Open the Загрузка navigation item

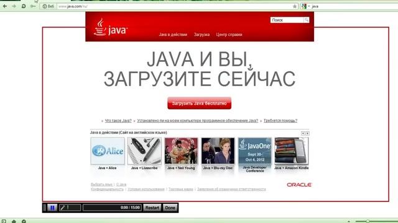(201, 35)
